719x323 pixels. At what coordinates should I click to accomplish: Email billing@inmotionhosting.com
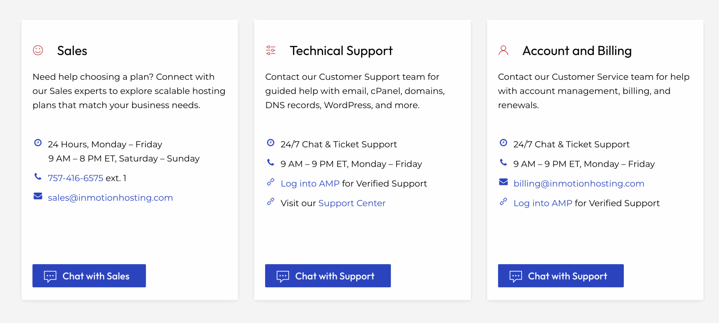point(579,184)
